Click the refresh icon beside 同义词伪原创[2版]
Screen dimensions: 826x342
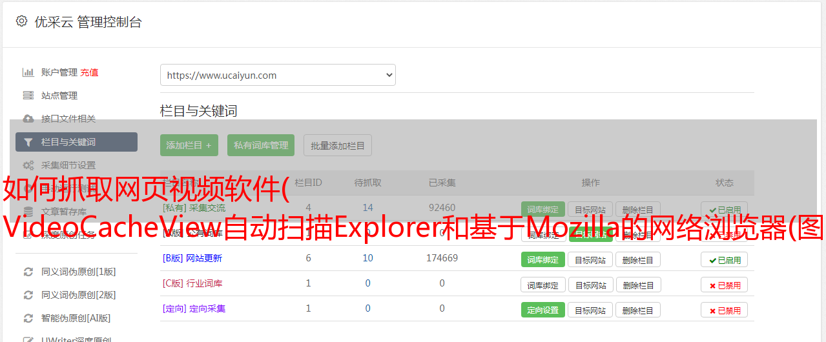(x=28, y=295)
